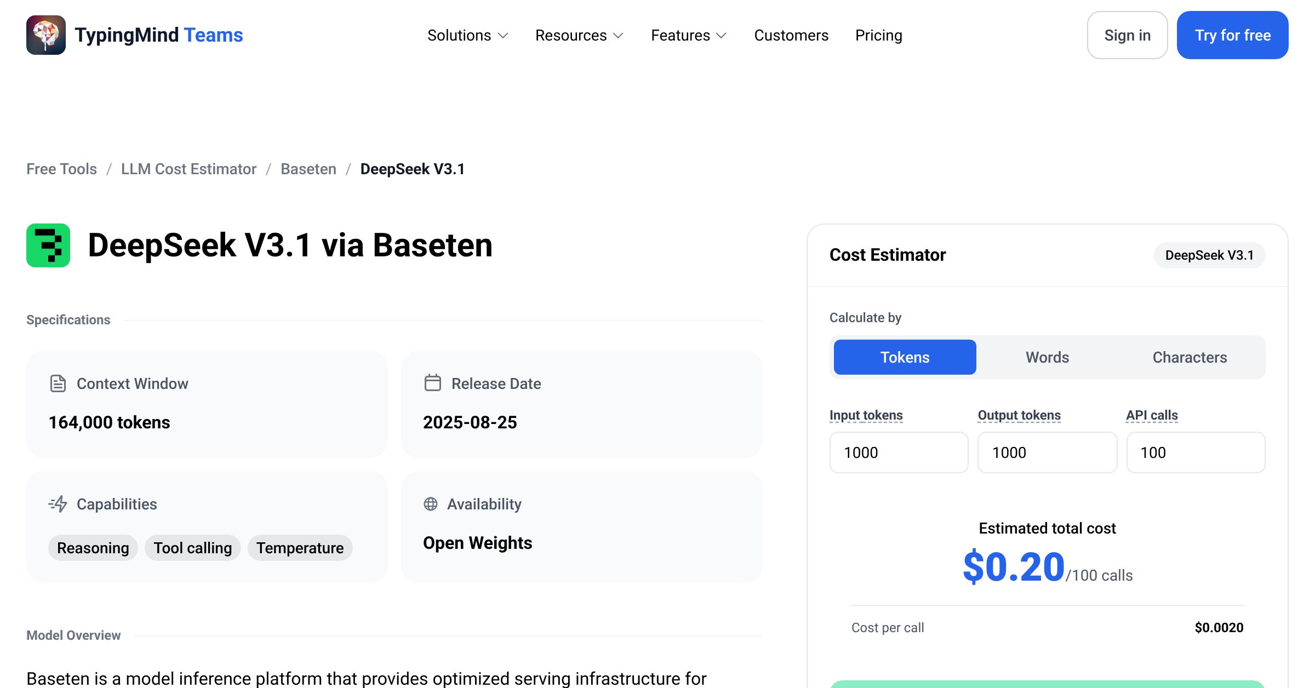This screenshot has height=688, width=1315.
Task: Click the Output tokens field
Action: coord(1047,452)
